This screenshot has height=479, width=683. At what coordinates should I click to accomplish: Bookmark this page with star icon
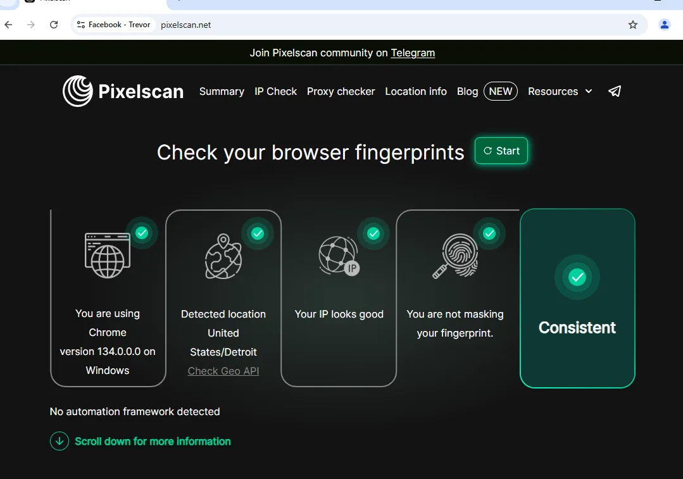click(633, 25)
